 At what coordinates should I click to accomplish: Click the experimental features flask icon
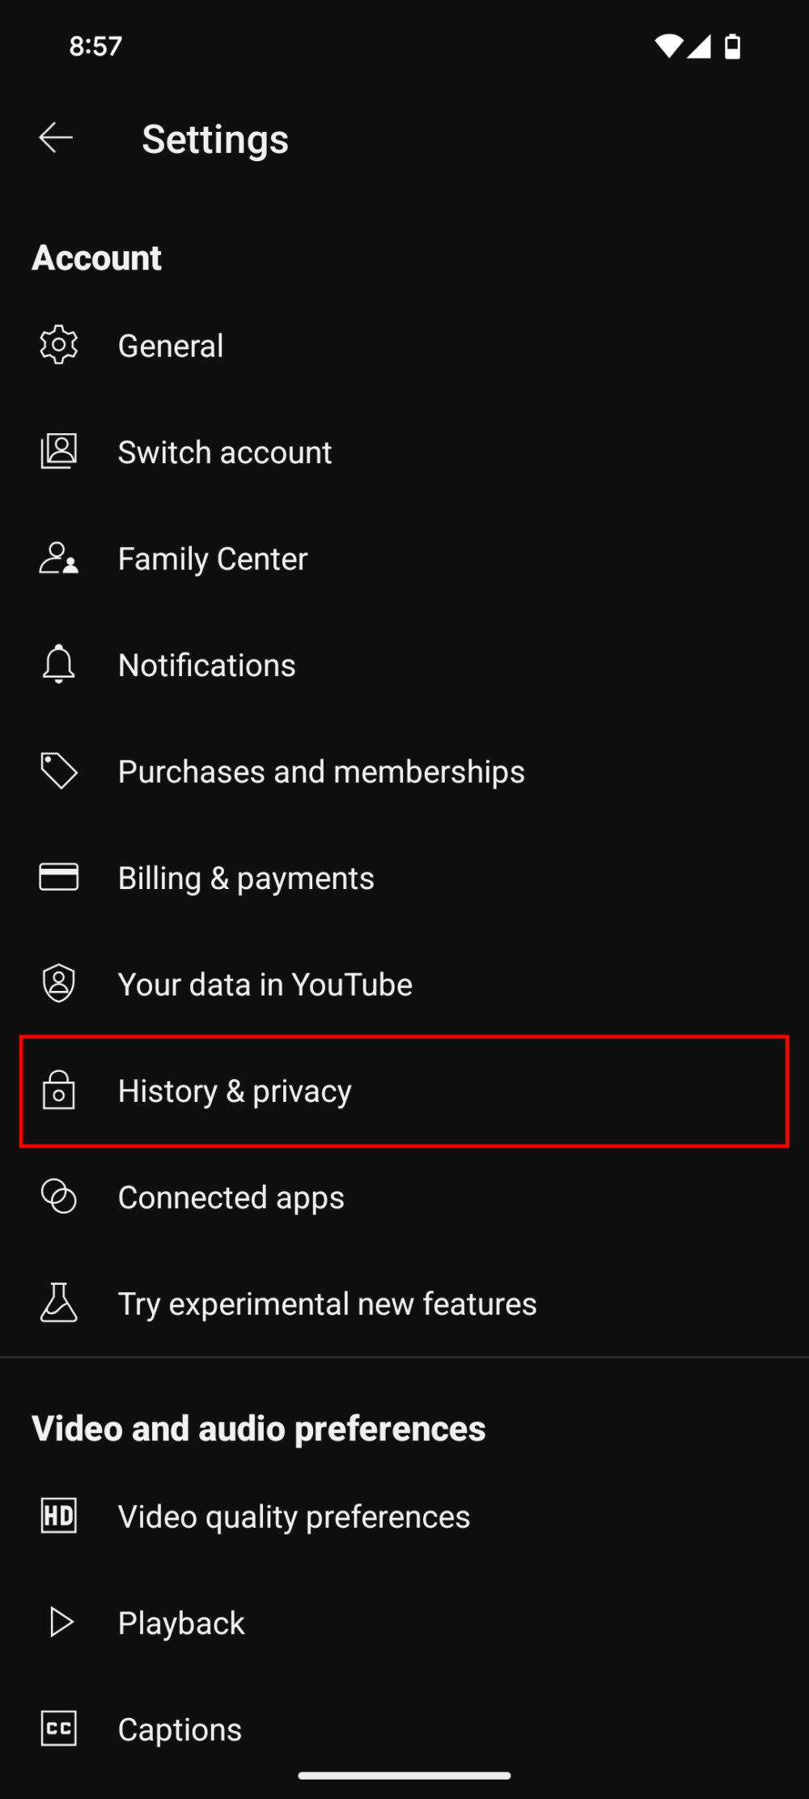[57, 1303]
